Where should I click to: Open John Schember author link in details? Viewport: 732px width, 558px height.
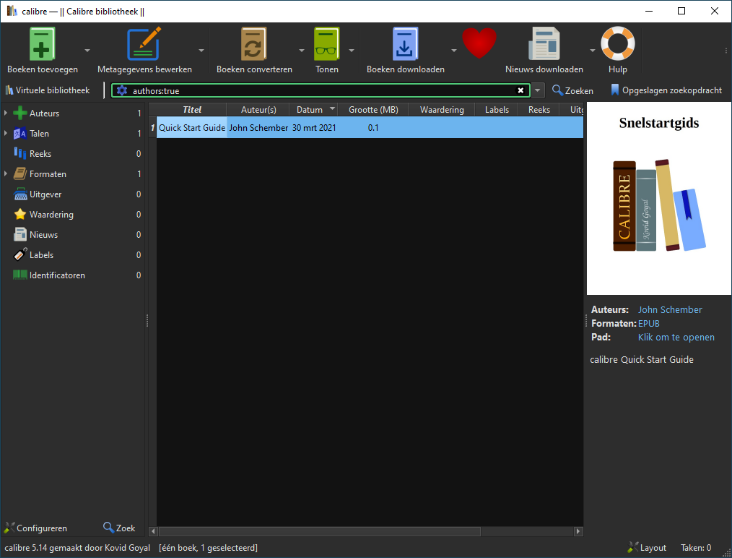point(670,309)
